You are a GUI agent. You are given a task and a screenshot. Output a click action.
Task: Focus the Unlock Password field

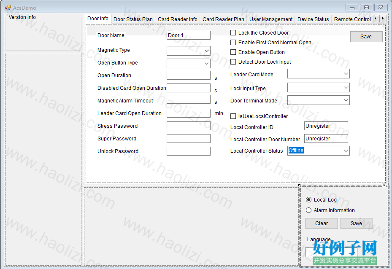click(x=189, y=151)
